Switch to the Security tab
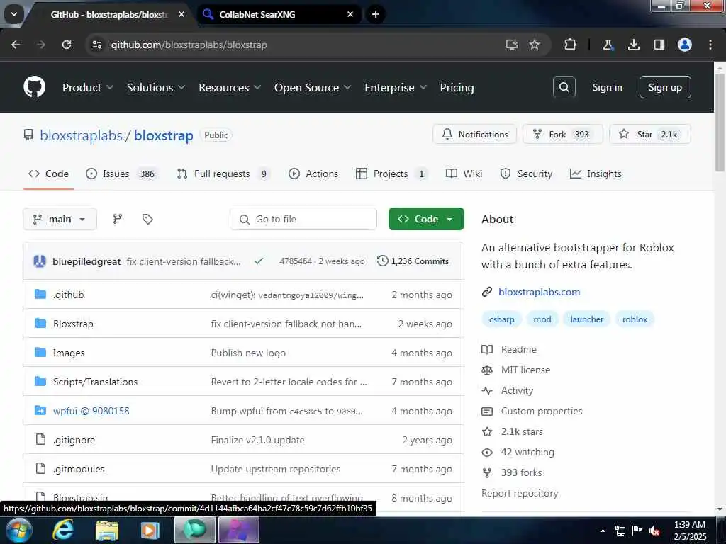 526,174
